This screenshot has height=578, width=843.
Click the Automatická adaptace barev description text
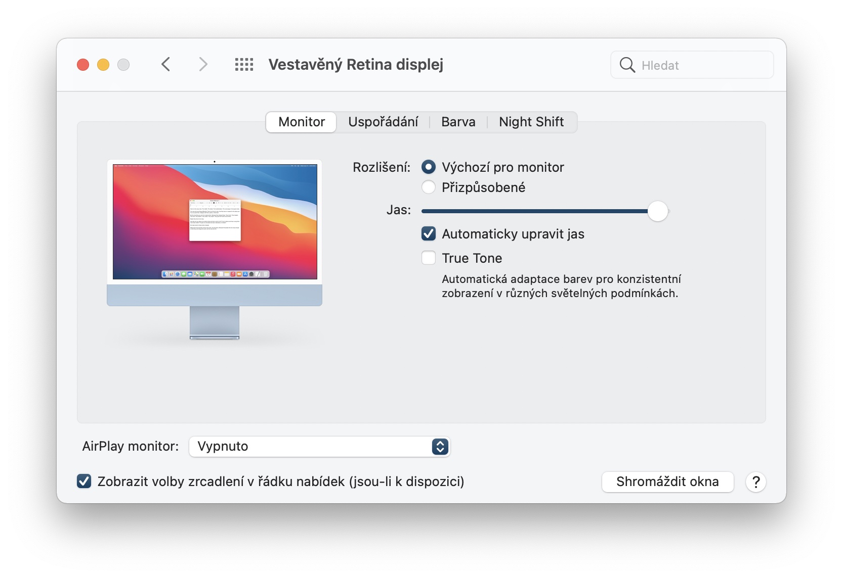561,286
